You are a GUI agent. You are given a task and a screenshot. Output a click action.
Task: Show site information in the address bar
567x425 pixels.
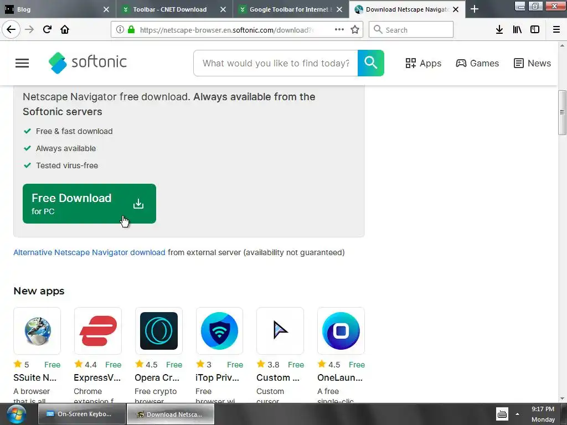click(120, 30)
